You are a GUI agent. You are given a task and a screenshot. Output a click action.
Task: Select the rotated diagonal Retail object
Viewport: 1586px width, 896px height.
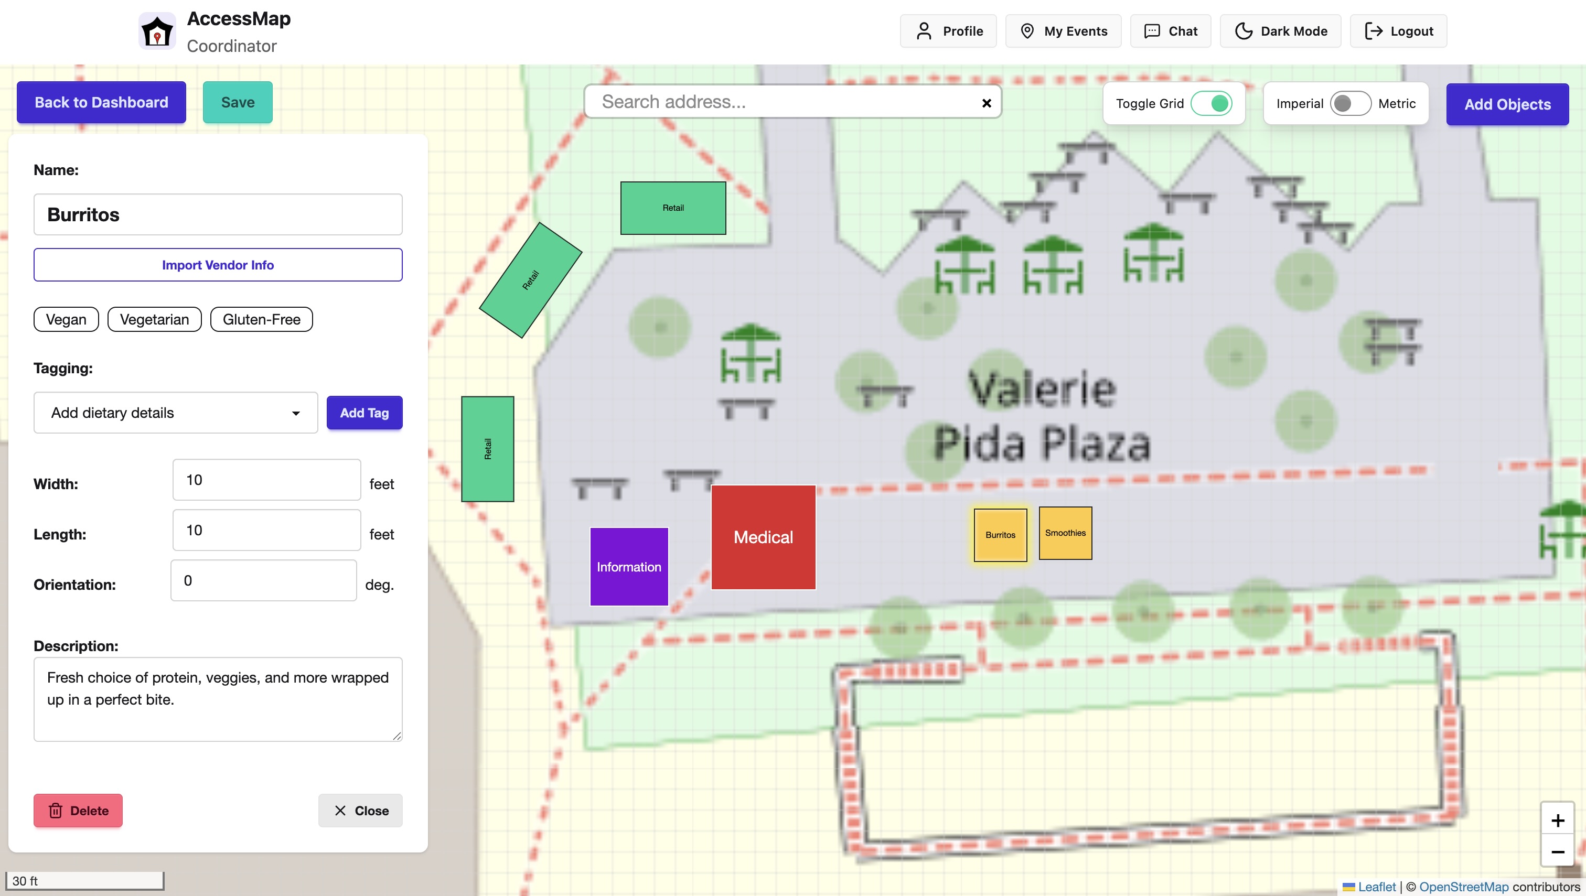[531, 280]
